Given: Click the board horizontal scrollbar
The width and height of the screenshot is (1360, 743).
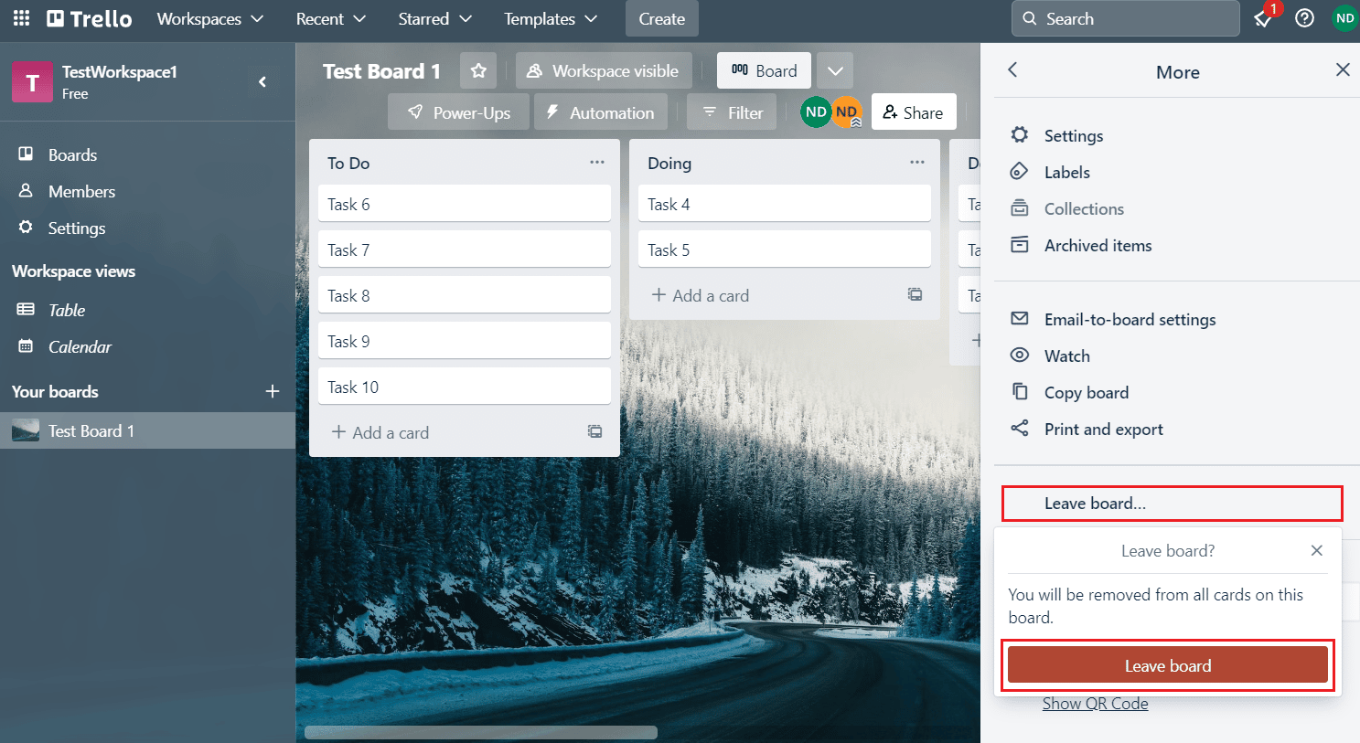Looking at the screenshot, I should pos(481,732).
